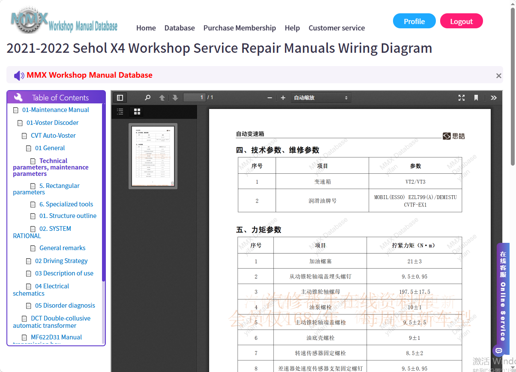Open the Online Service chat tab
The image size is (516, 372).
click(503, 298)
